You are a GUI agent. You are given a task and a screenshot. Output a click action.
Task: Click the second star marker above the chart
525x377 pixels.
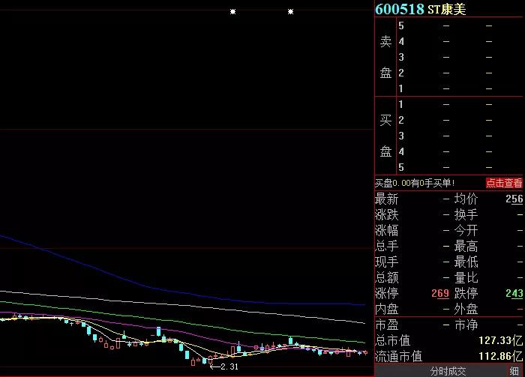tap(291, 12)
